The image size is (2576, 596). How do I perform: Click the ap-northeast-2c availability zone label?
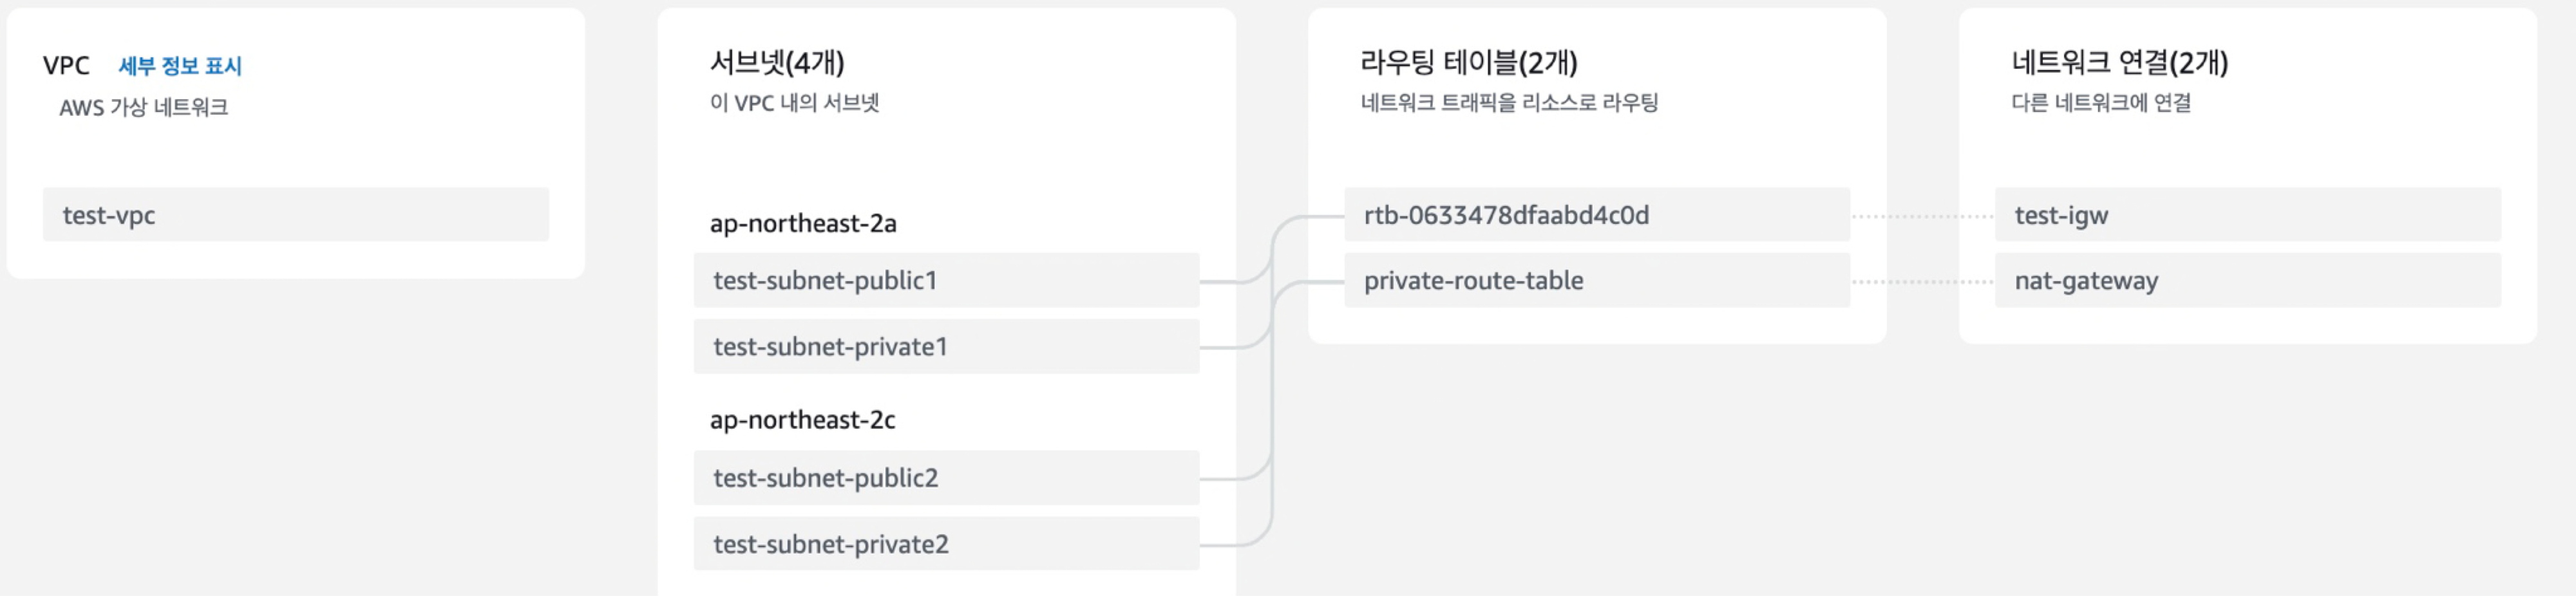802,420
